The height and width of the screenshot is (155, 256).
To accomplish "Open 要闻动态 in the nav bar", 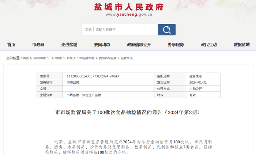I will click(102, 45).
